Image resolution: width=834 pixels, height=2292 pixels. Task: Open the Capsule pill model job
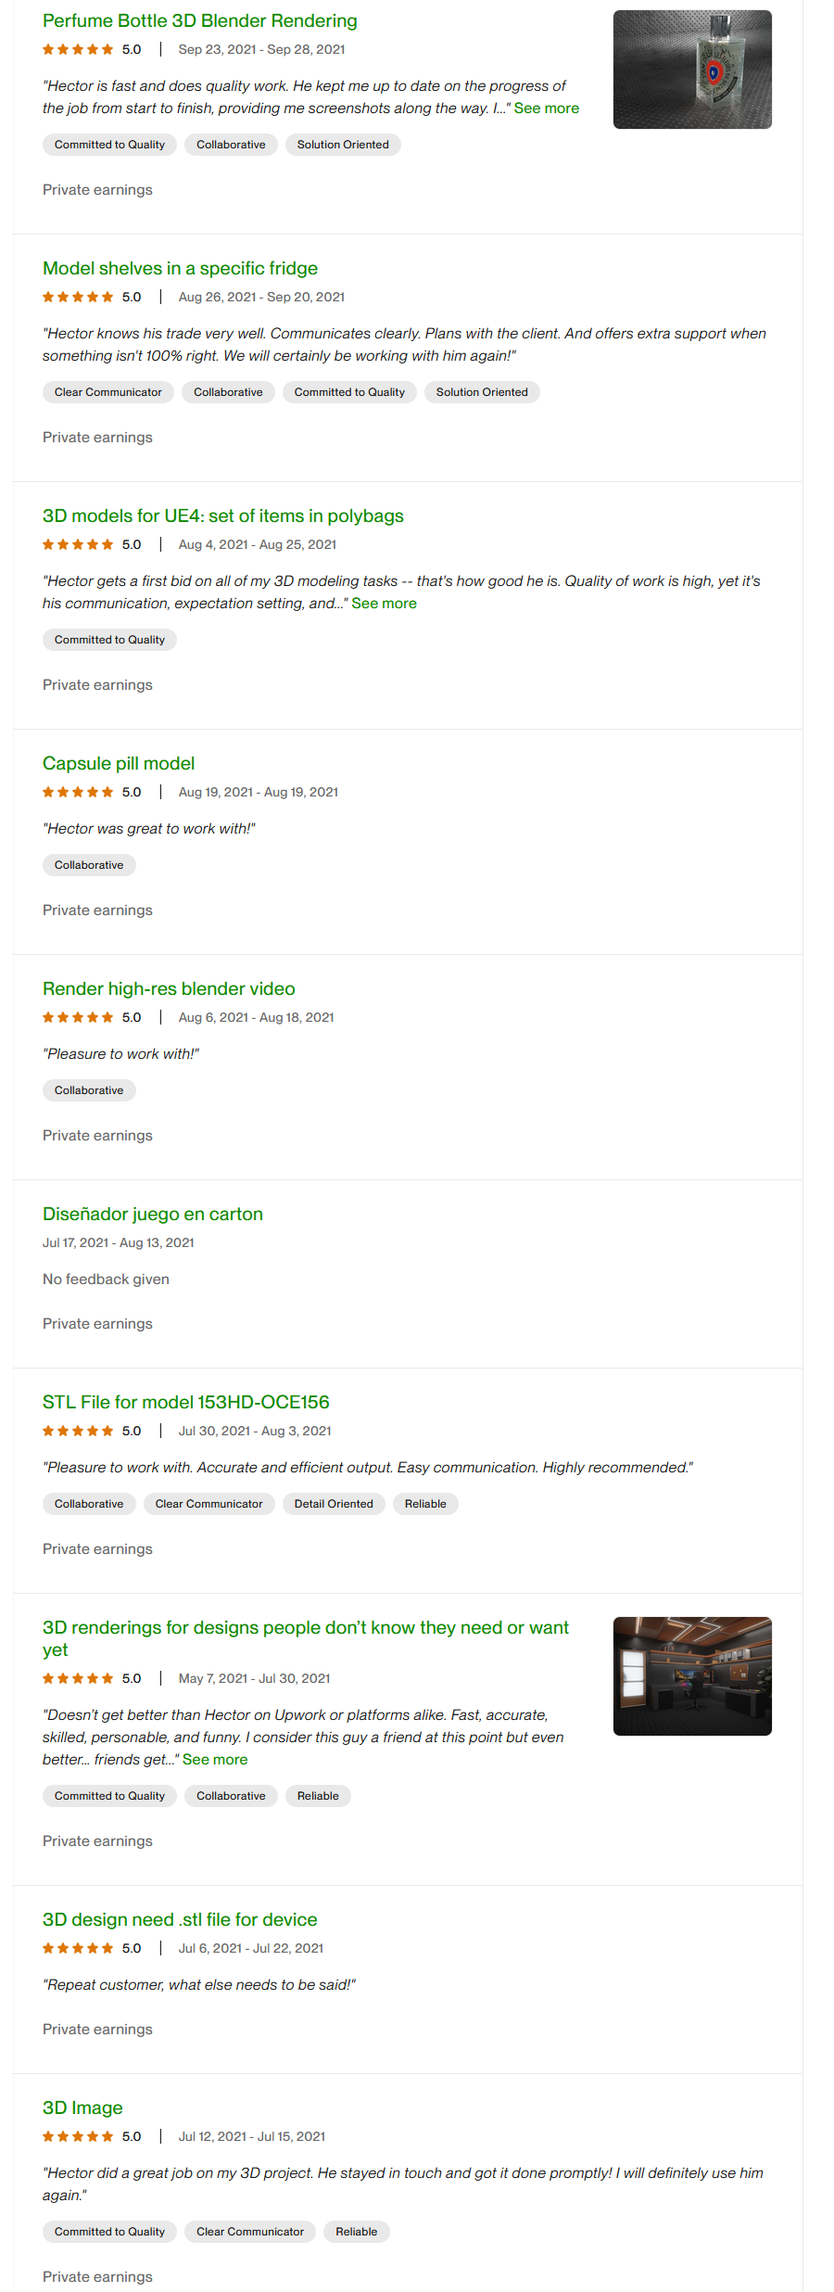[119, 764]
